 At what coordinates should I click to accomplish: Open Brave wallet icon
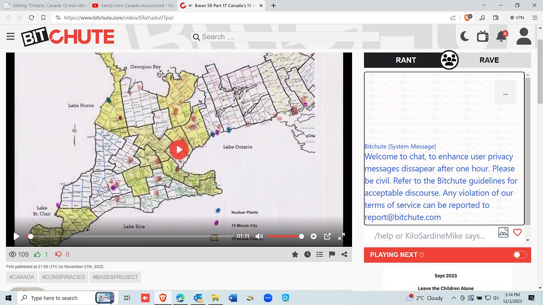[x=496, y=18]
